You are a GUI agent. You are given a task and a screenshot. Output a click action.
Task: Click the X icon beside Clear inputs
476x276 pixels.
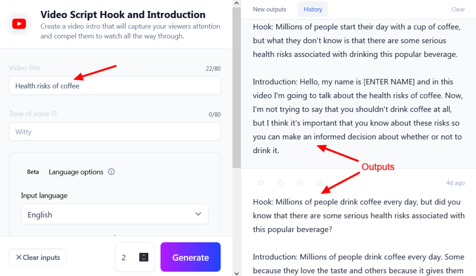pyautogui.click(x=19, y=257)
